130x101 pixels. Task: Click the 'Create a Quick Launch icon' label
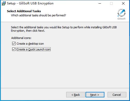(34, 49)
